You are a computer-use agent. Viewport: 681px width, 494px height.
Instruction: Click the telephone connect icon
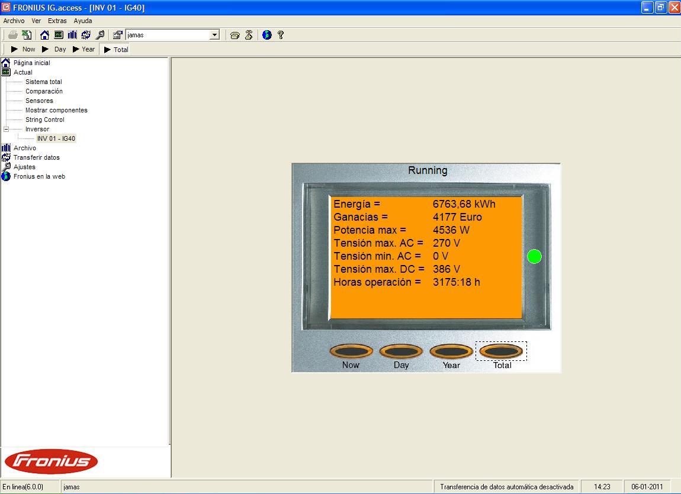[x=235, y=35]
